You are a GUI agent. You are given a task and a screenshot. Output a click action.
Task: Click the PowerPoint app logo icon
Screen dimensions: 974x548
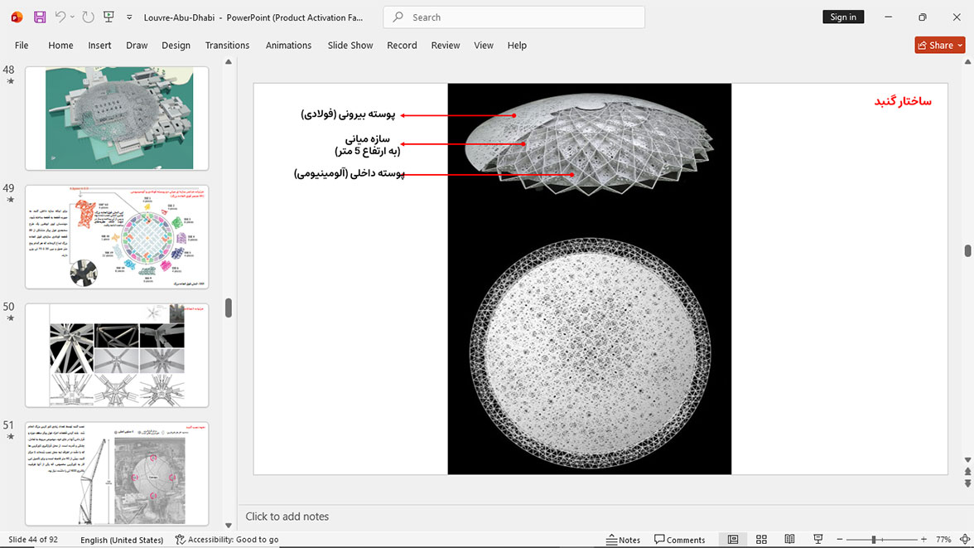pyautogui.click(x=17, y=17)
